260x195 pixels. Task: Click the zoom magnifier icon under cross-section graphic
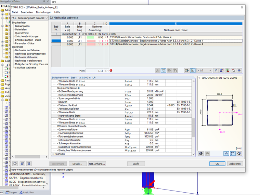(239, 154)
